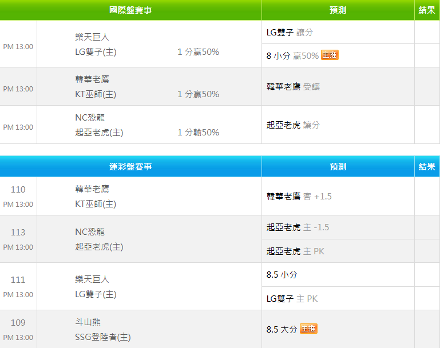The image size is (440, 348).
Task: Click the 主推 badge beside 8 小分
Action: [330, 55]
